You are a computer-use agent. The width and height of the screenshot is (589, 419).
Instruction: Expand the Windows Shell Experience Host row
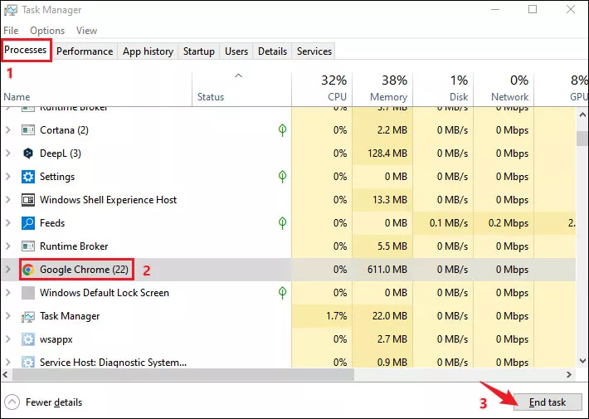[x=8, y=200]
